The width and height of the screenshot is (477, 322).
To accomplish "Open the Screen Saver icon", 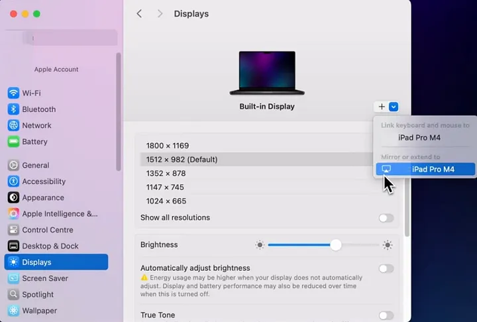I will tap(13, 278).
